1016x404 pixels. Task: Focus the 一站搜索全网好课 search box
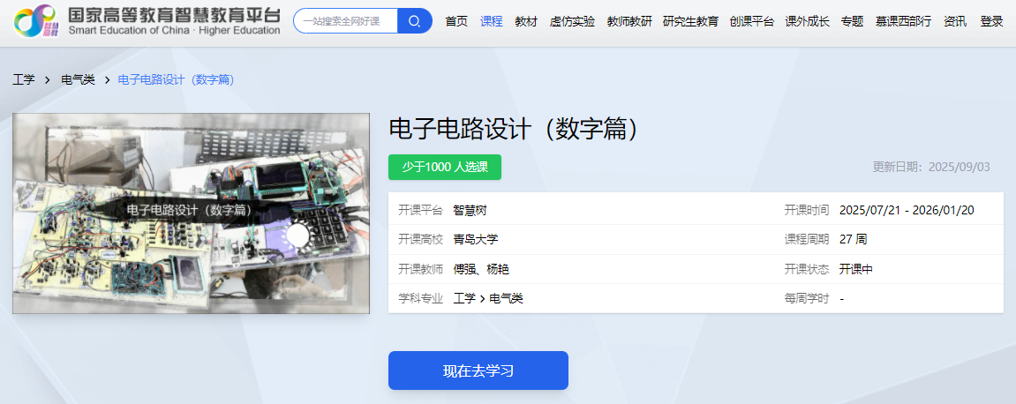point(345,21)
